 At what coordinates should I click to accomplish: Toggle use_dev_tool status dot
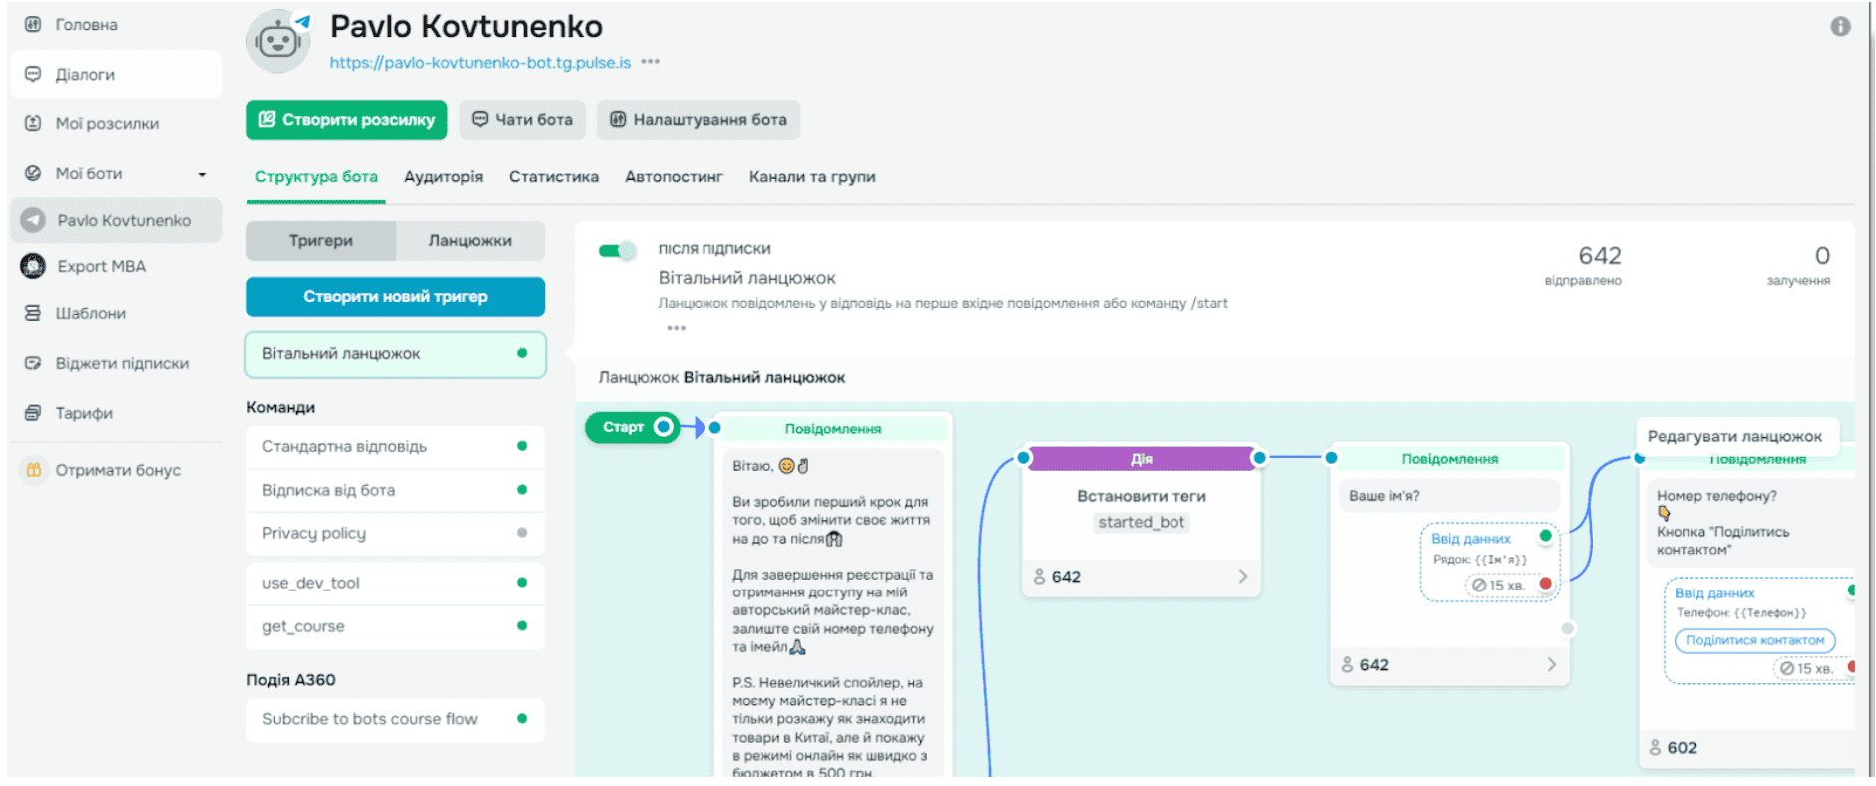(522, 583)
